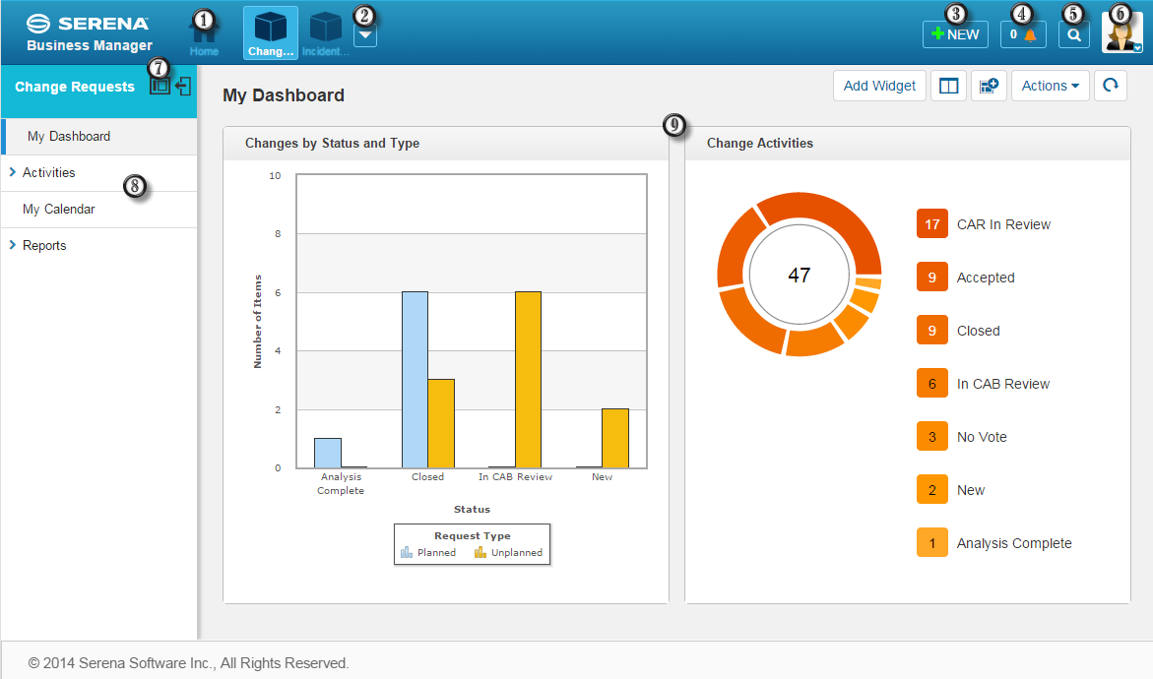1153x679 pixels.
Task: Click the 6 badge for In CAB Review
Action: [931, 384]
